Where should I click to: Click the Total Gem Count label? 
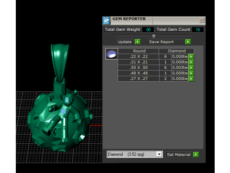(173, 30)
